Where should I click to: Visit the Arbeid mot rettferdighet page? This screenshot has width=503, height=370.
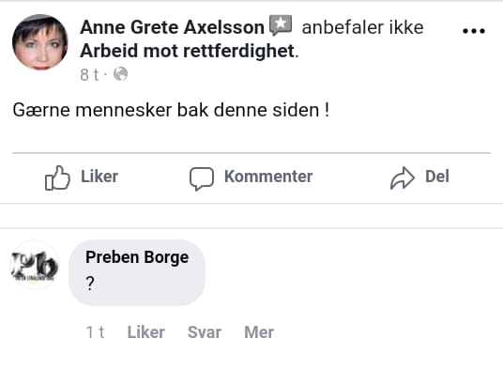(188, 51)
